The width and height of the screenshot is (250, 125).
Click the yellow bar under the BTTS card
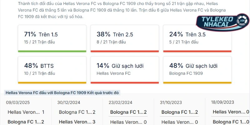52,82
